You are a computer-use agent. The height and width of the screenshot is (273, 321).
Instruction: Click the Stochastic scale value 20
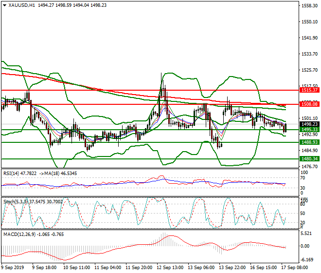303,223
